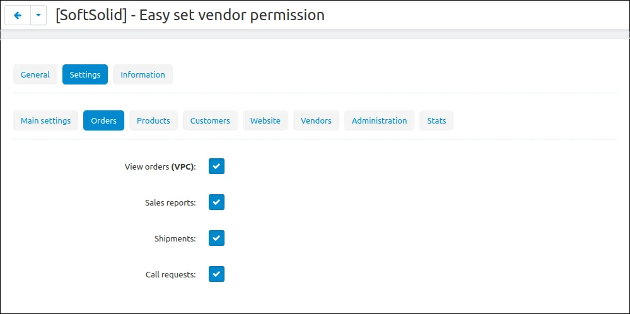
Task: Uncheck the View orders (VPC) checkbox
Action: pyautogui.click(x=216, y=166)
